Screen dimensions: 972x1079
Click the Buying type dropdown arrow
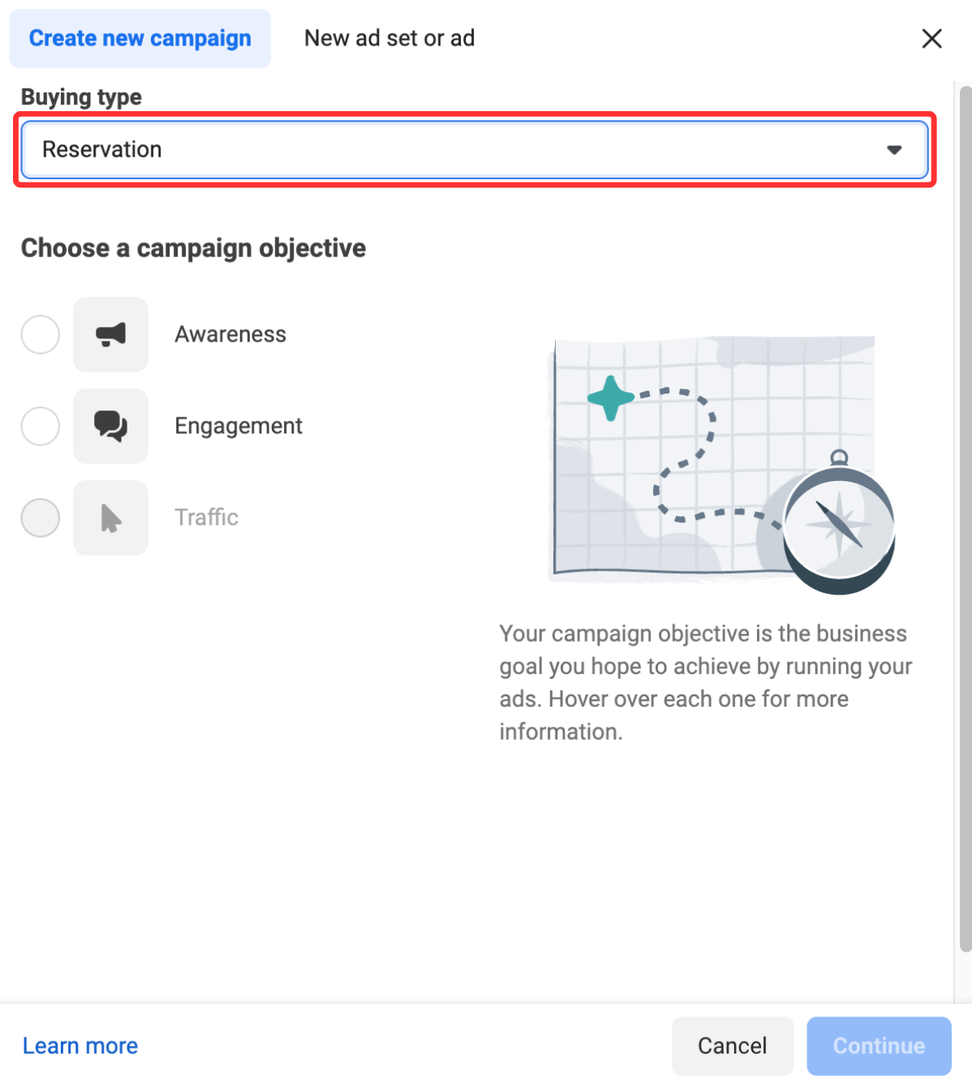[x=894, y=150]
